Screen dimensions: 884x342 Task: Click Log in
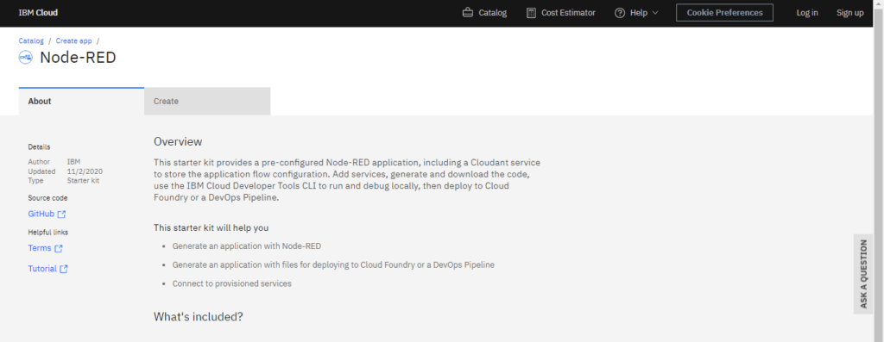[x=807, y=13]
